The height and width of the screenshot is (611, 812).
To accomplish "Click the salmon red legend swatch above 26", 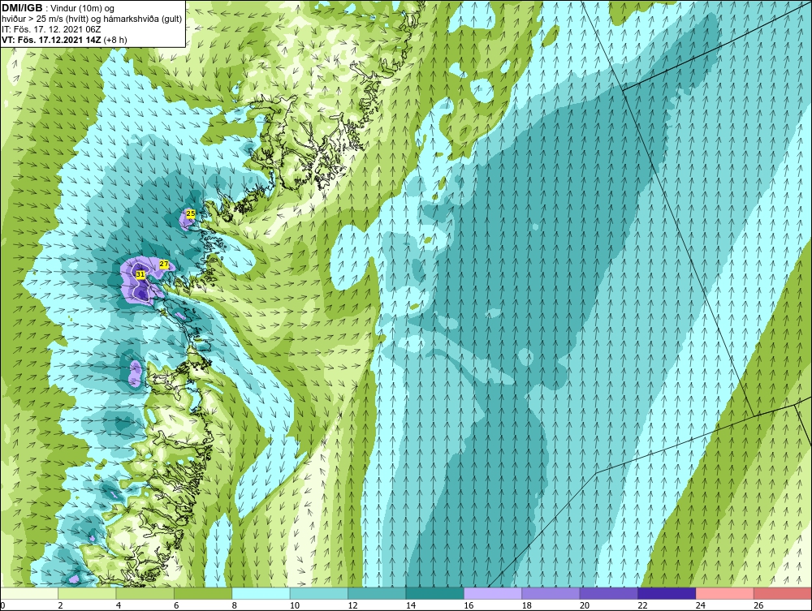I will (783, 593).
